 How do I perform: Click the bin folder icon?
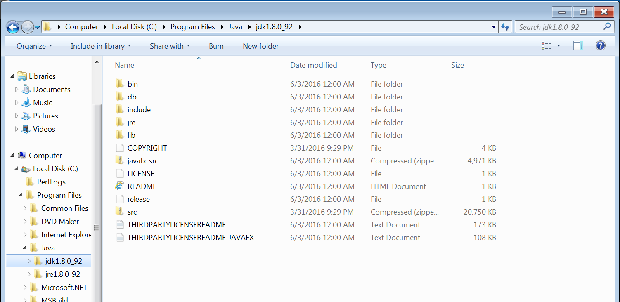(120, 84)
